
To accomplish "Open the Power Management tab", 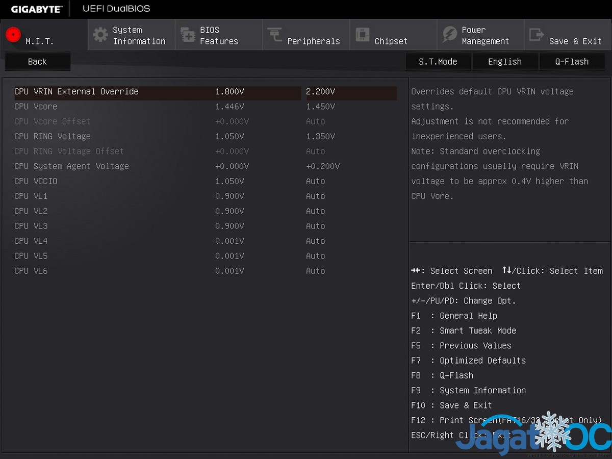I will point(480,35).
